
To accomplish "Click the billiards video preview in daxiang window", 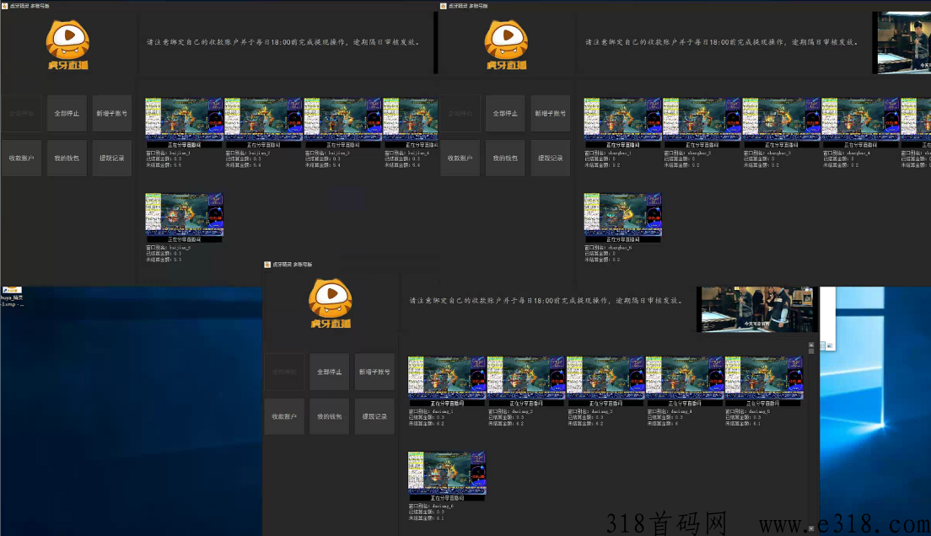I will point(757,308).
